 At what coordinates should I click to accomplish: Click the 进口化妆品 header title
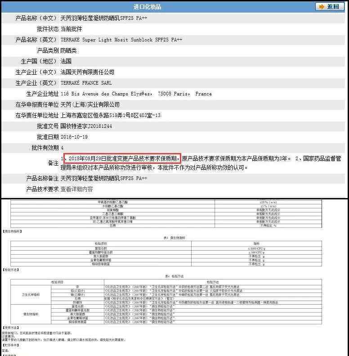[x=147, y=7]
